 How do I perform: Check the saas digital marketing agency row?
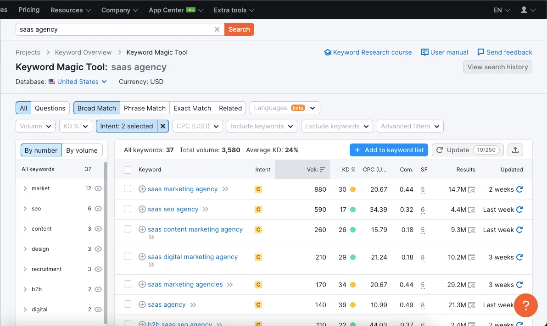pyautogui.click(x=128, y=256)
